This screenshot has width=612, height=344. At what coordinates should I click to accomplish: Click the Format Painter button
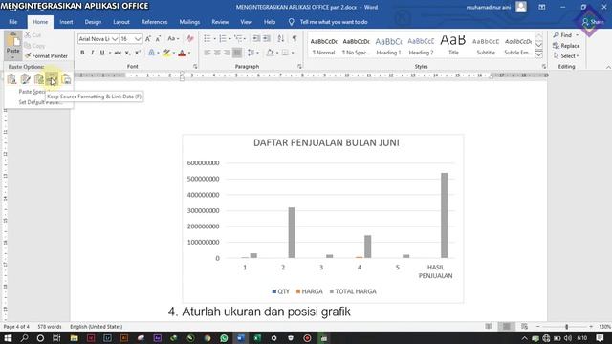[46, 55]
